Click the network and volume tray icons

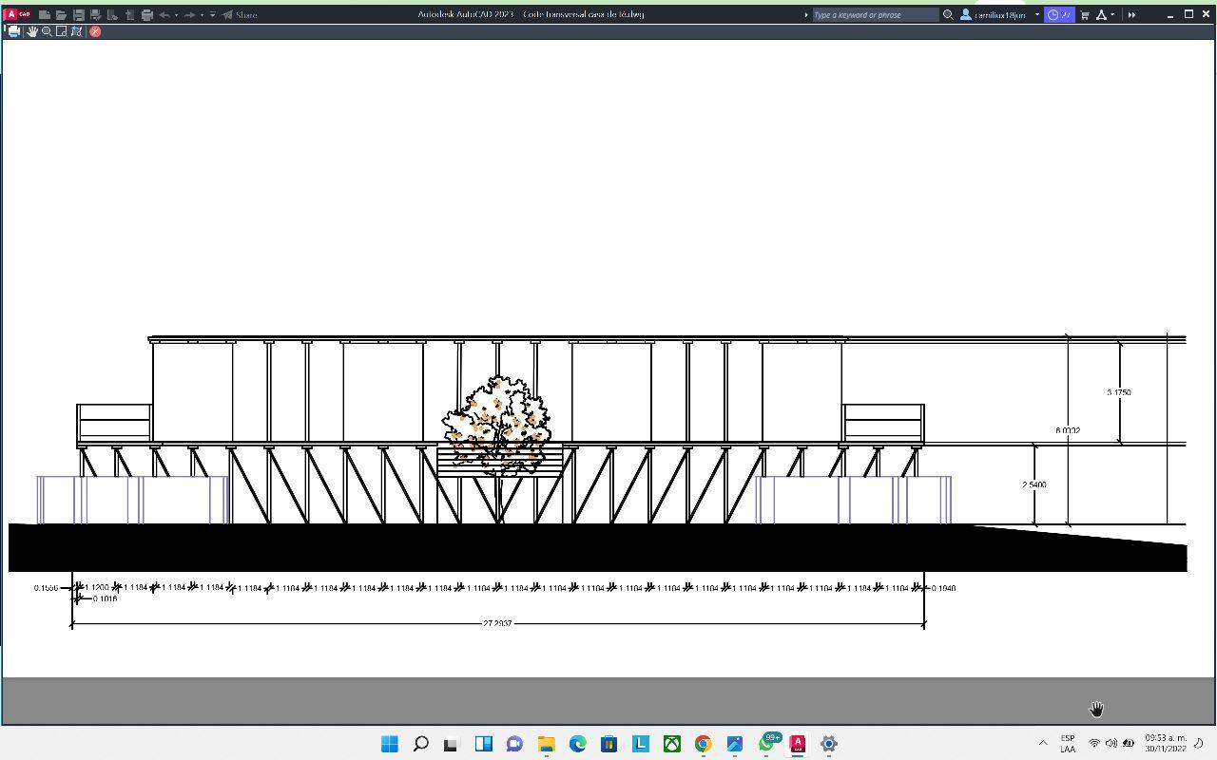(x=1111, y=743)
